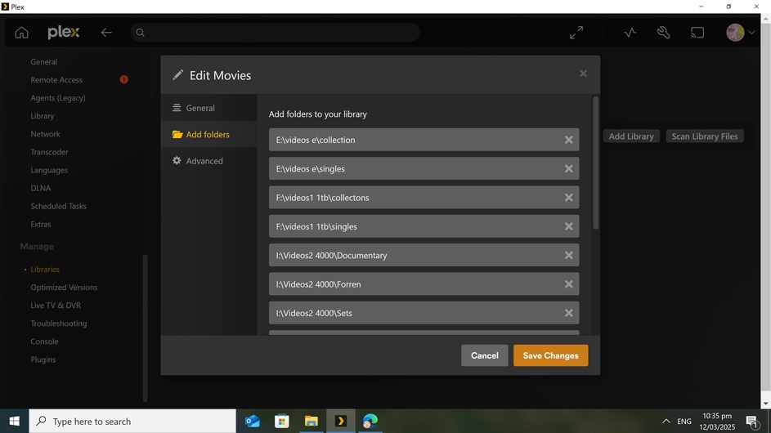Open the taskbar clock and date

coord(717,422)
